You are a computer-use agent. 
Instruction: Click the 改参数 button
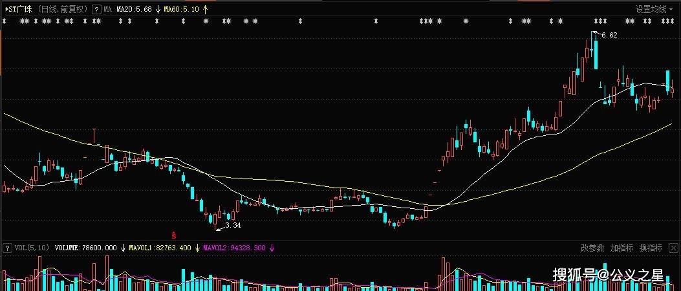tap(592, 248)
